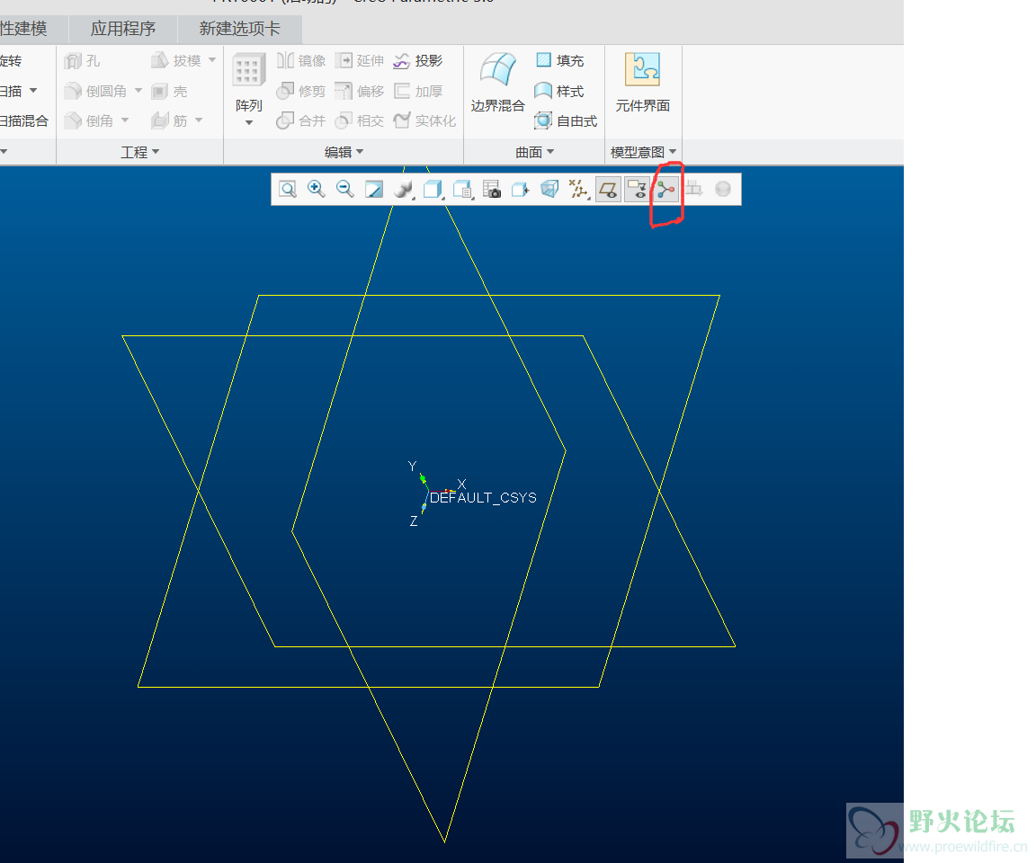Click the Merge (合并) tool

coord(301,120)
